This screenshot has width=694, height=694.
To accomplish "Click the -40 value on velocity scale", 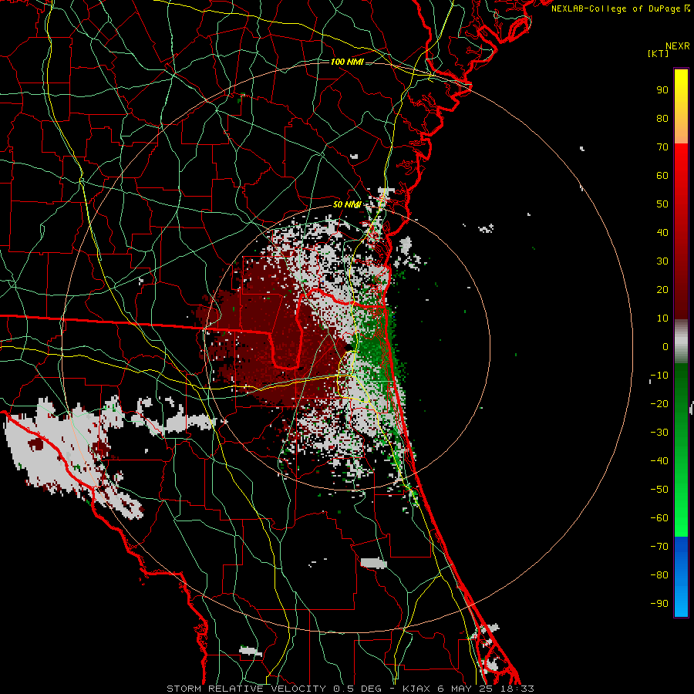I will tap(659, 461).
